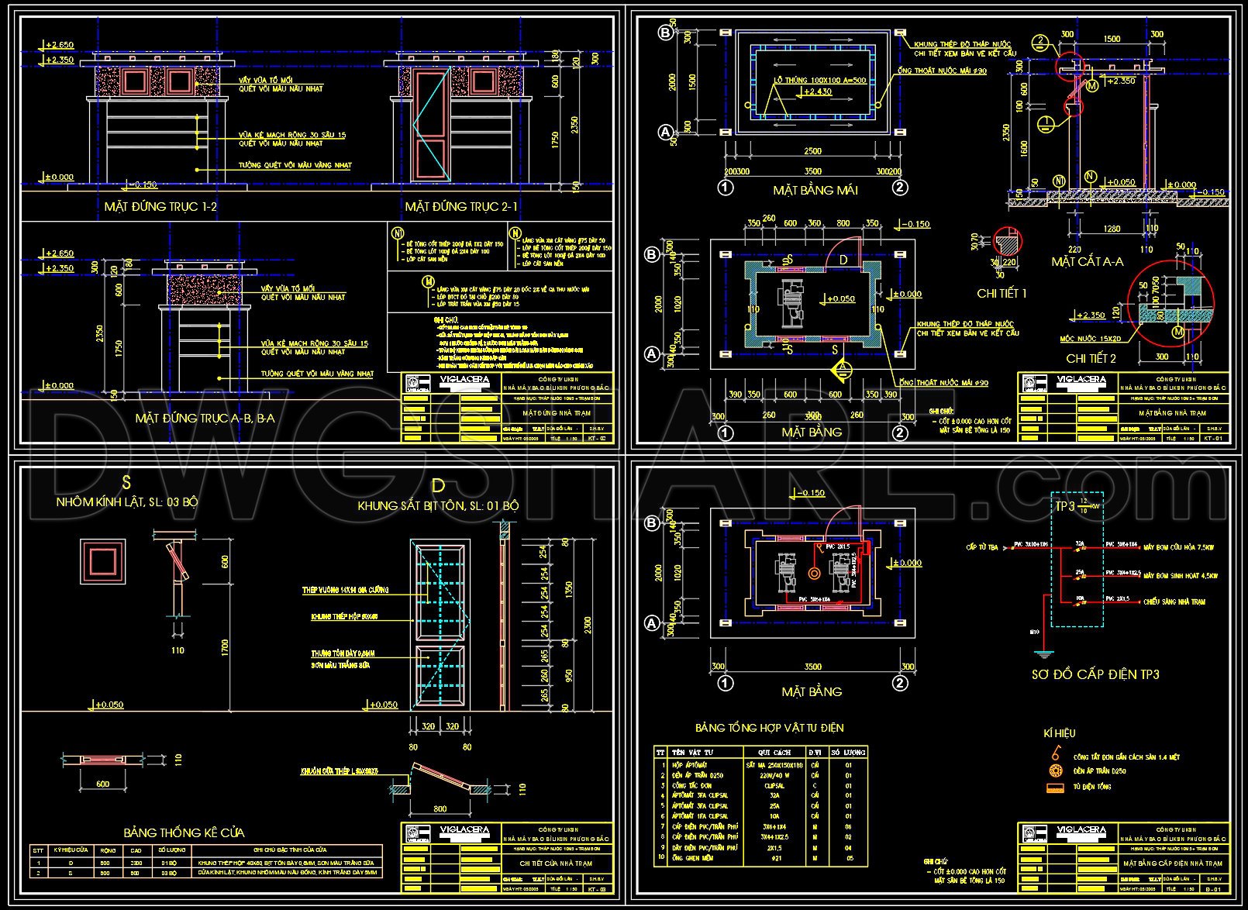Click the CÔNG TẮC ĐƠN GẮN CÁCH SÀN legend text
Image resolution: width=1248 pixels, height=910 pixels.
1126,757
